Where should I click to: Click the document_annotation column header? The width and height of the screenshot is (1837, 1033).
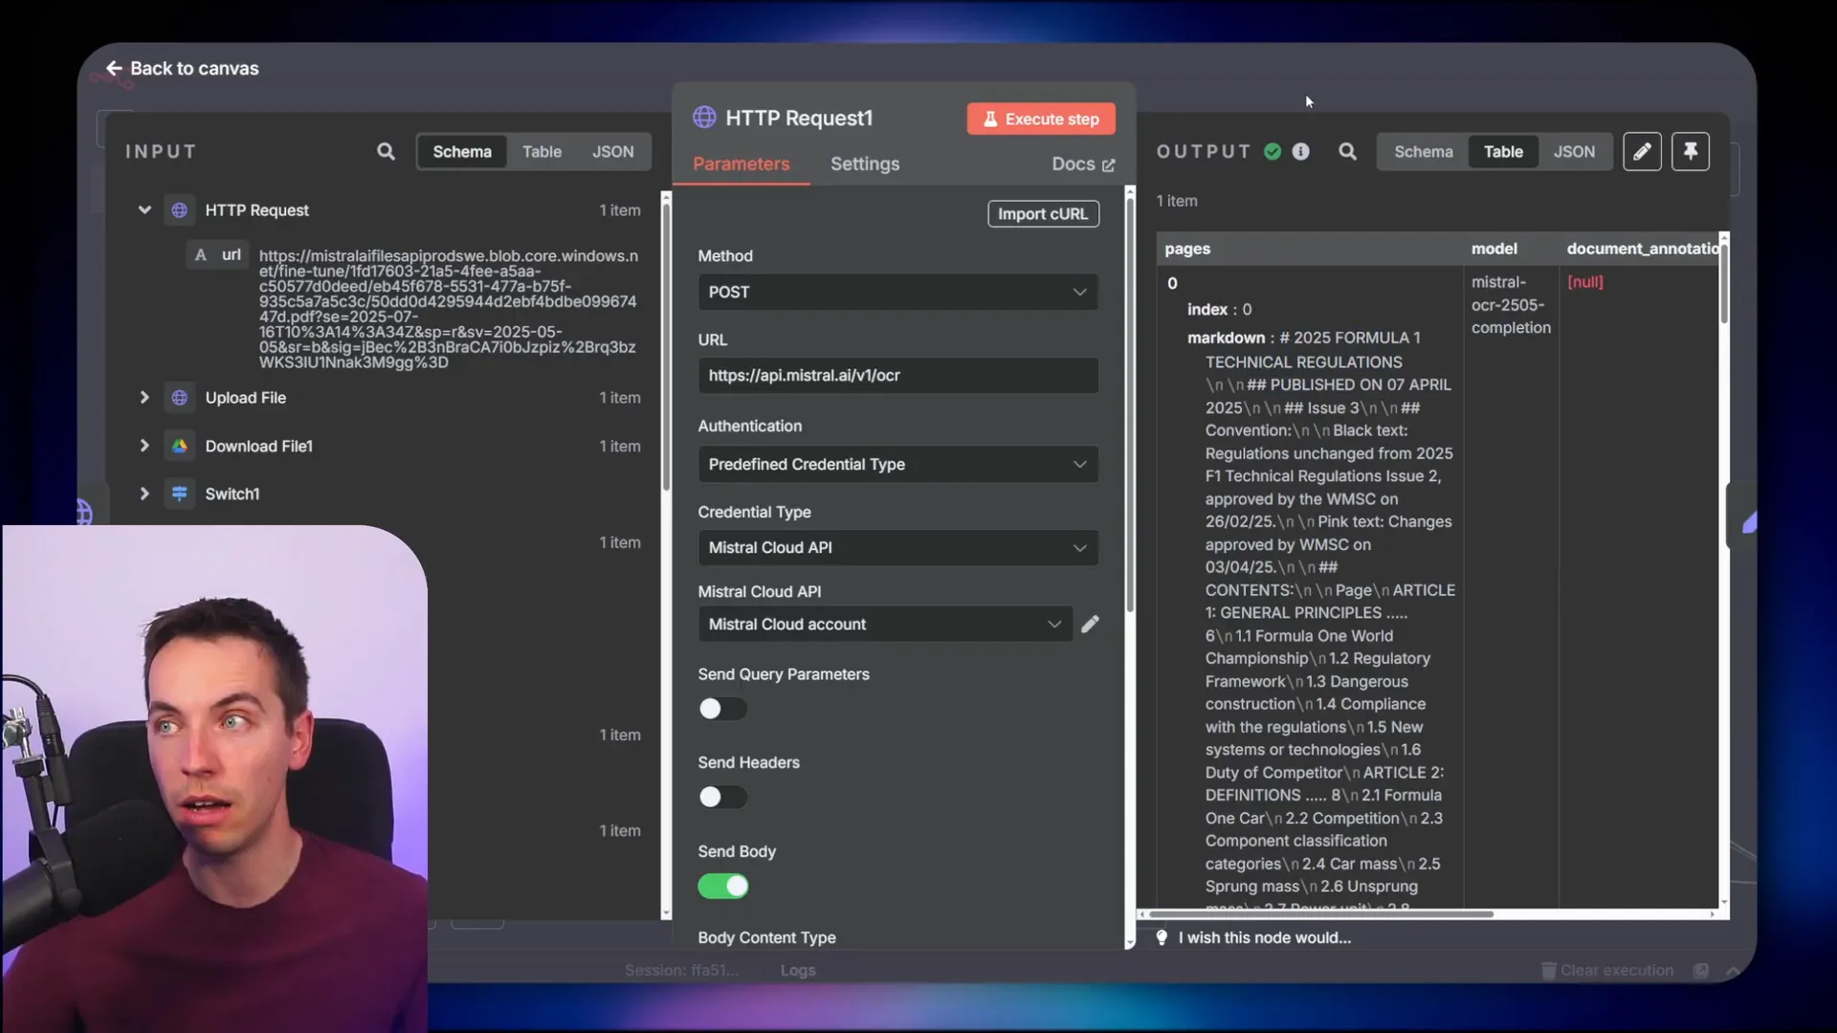pyautogui.click(x=1643, y=249)
